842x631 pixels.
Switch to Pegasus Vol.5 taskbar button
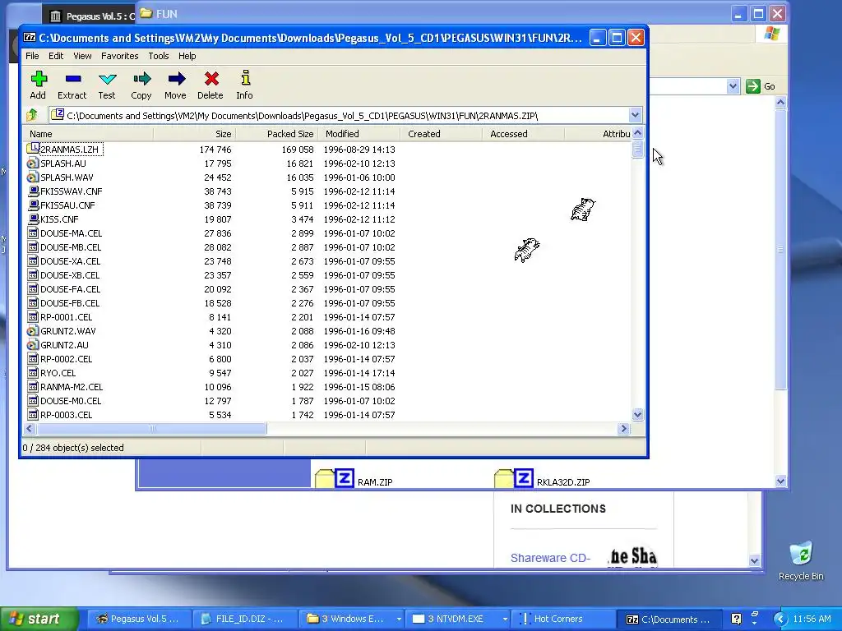(137, 619)
